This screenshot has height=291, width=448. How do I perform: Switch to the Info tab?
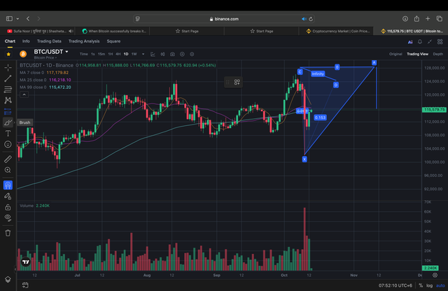[x=26, y=41]
